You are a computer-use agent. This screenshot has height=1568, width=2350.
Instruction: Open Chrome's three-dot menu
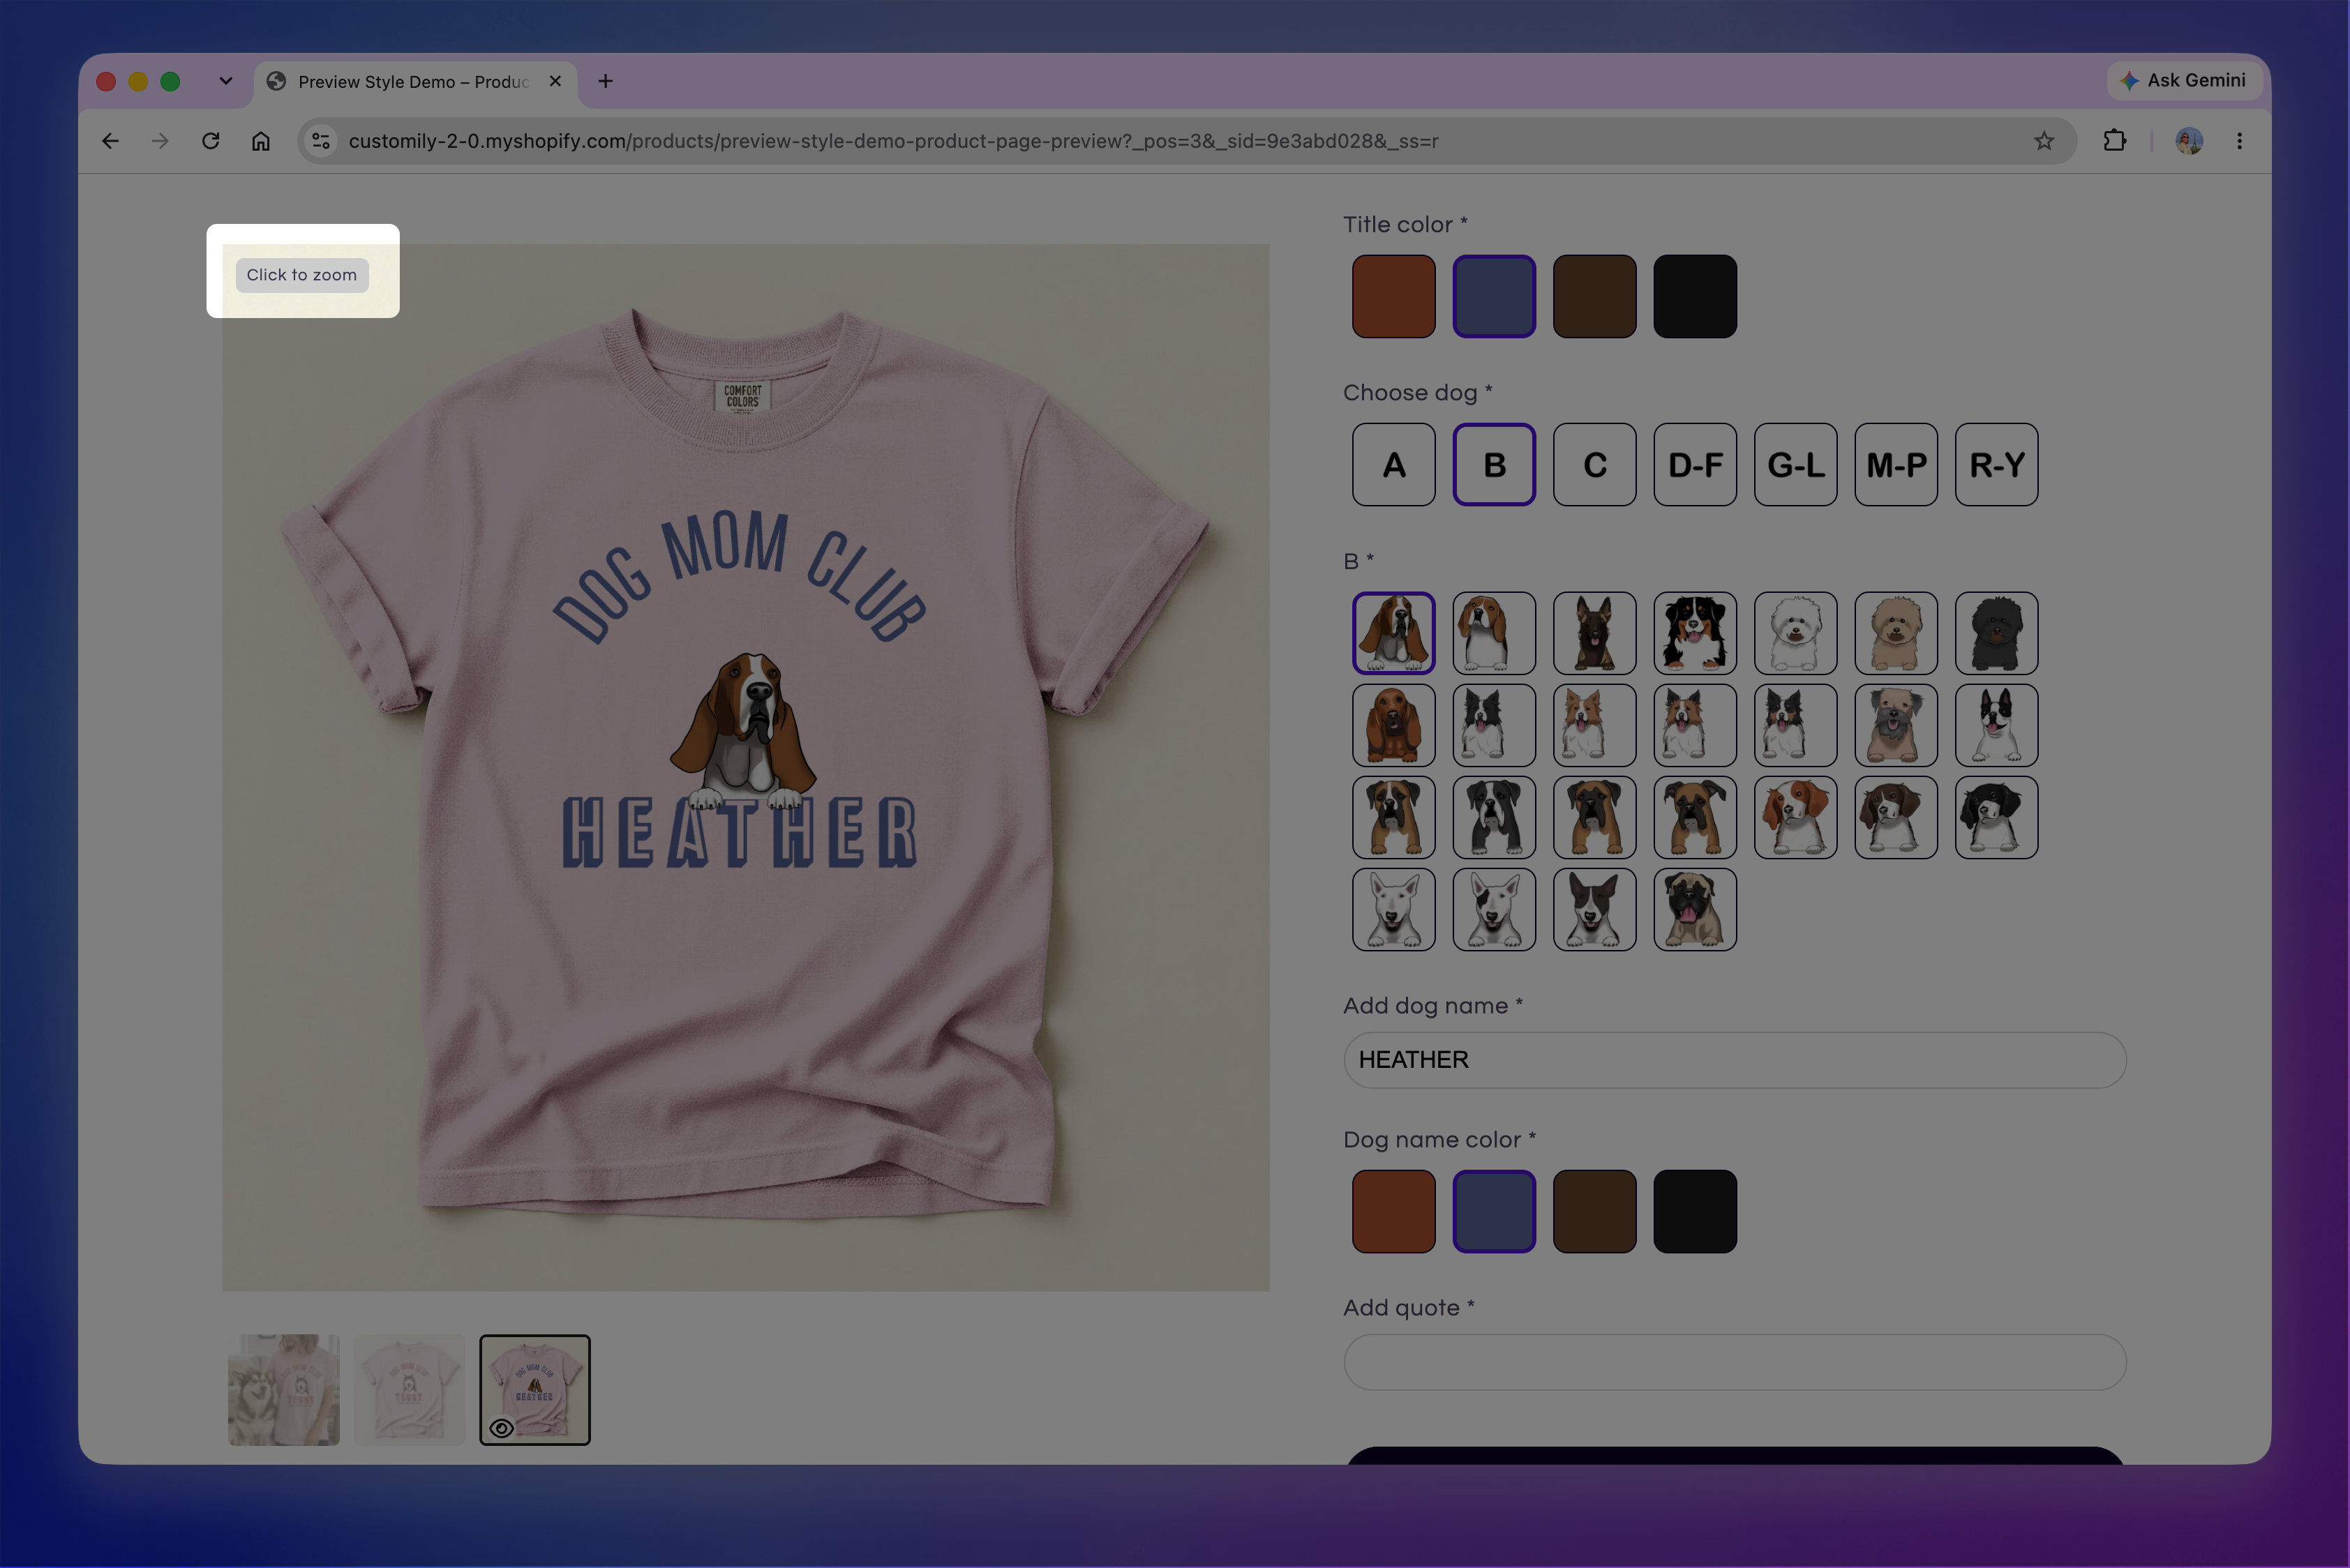2240,141
